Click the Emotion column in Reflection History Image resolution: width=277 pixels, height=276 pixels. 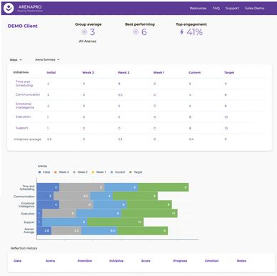[212, 261]
